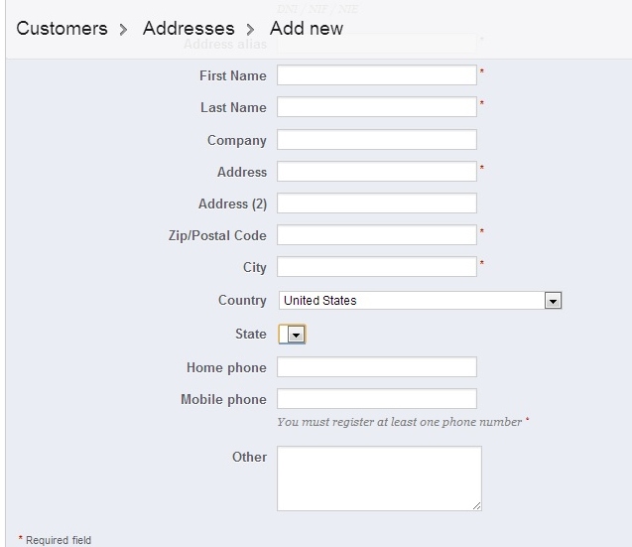Viewport: 632px width, 547px height.
Task: Click the Other label text
Action: [x=249, y=457]
